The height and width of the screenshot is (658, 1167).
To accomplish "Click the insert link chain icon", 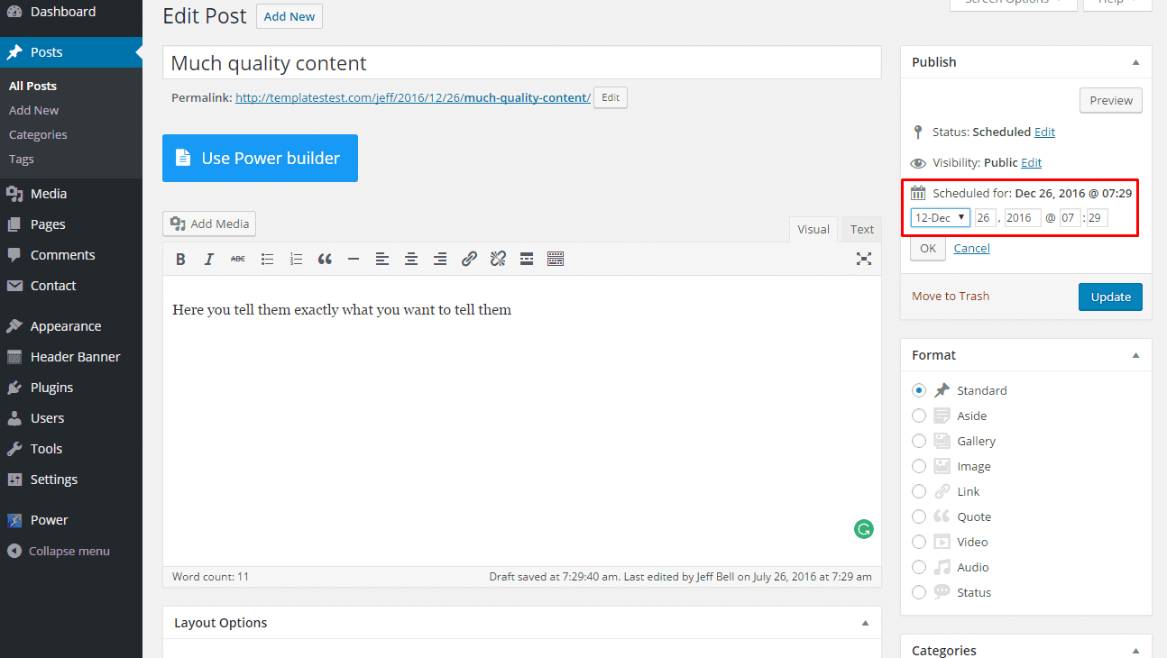I will coord(469,260).
